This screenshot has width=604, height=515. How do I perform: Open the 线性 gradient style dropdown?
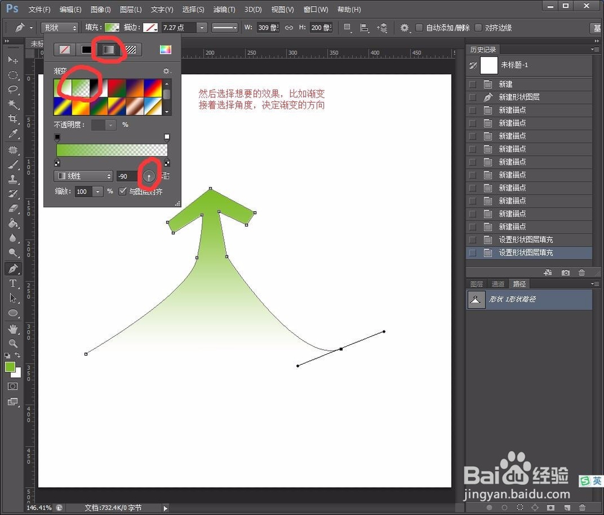(83, 176)
